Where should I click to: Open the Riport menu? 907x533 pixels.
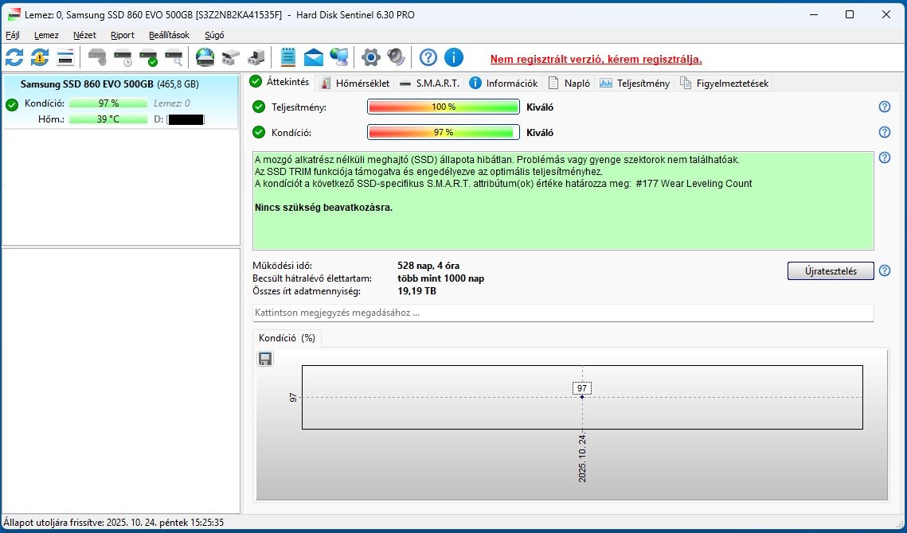(123, 35)
